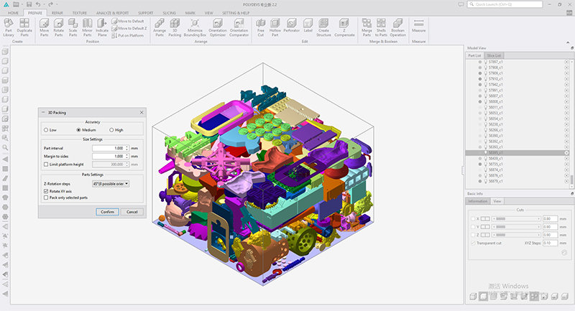The image size is (575, 311).
Task: Open the Arrange Parts tool
Action: (160, 27)
